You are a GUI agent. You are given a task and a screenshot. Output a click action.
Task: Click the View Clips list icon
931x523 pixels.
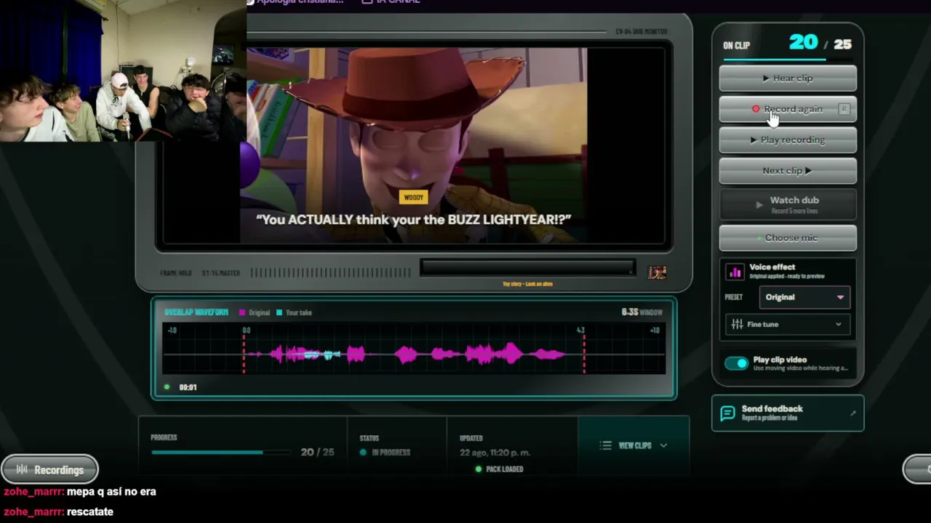pyautogui.click(x=606, y=445)
